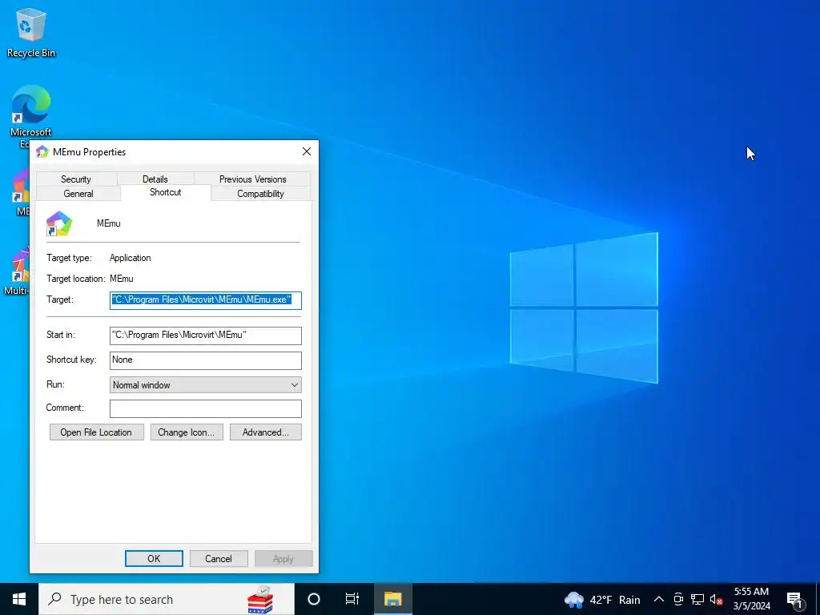Select the Shortcut tab
Screen dimensions: 820x615
(x=165, y=192)
